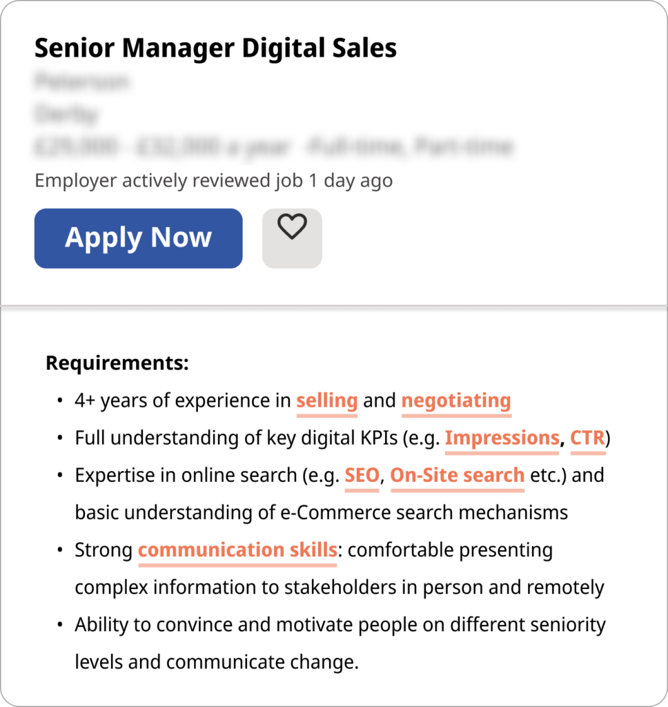
Task: Click the '4+ years of experience in' text
Action: [183, 400]
